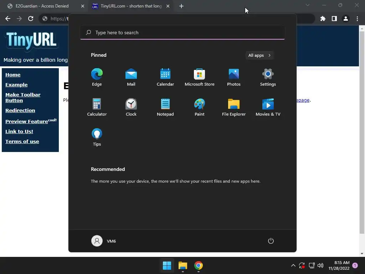Screen dimensions: 365x274
Task: Go forward in Chrome
Action: (19, 19)
